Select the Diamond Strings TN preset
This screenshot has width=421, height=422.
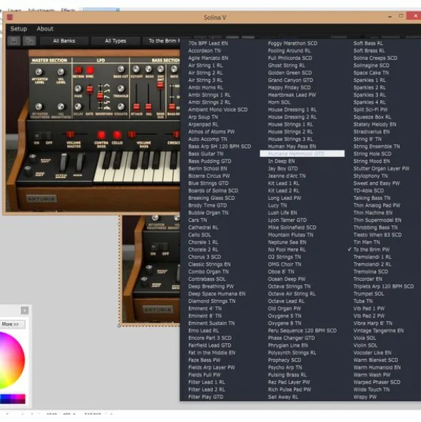tap(212, 301)
